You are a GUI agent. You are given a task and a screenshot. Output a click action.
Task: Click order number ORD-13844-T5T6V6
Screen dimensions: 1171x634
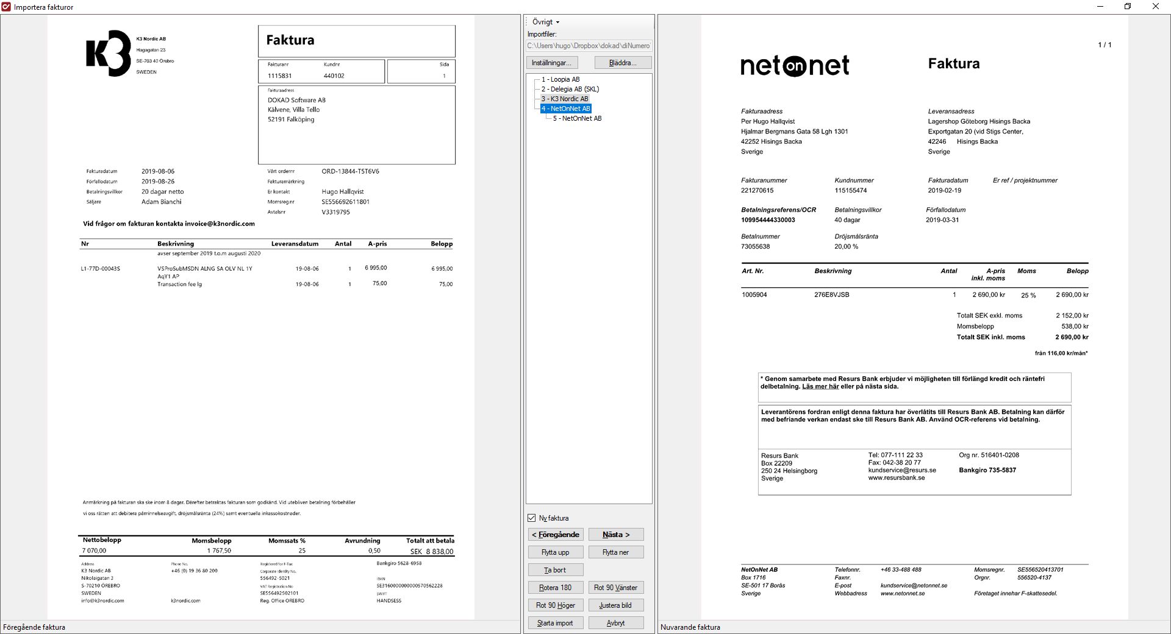[x=350, y=171]
